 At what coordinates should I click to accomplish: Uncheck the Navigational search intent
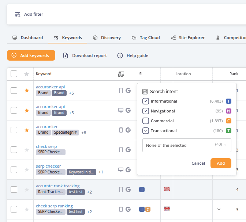[x=146, y=111]
